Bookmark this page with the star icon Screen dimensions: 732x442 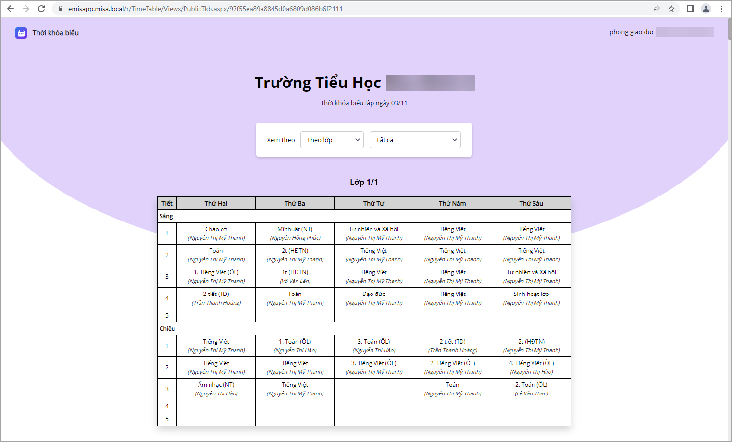671,9
